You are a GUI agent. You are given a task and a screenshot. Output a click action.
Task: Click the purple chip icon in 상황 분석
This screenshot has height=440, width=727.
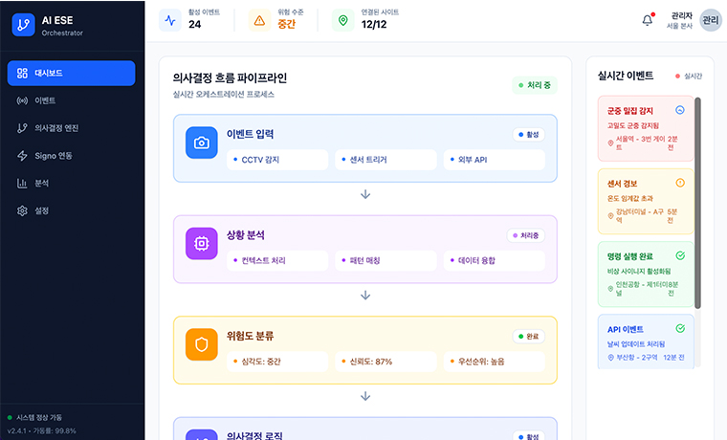point(201,243)
